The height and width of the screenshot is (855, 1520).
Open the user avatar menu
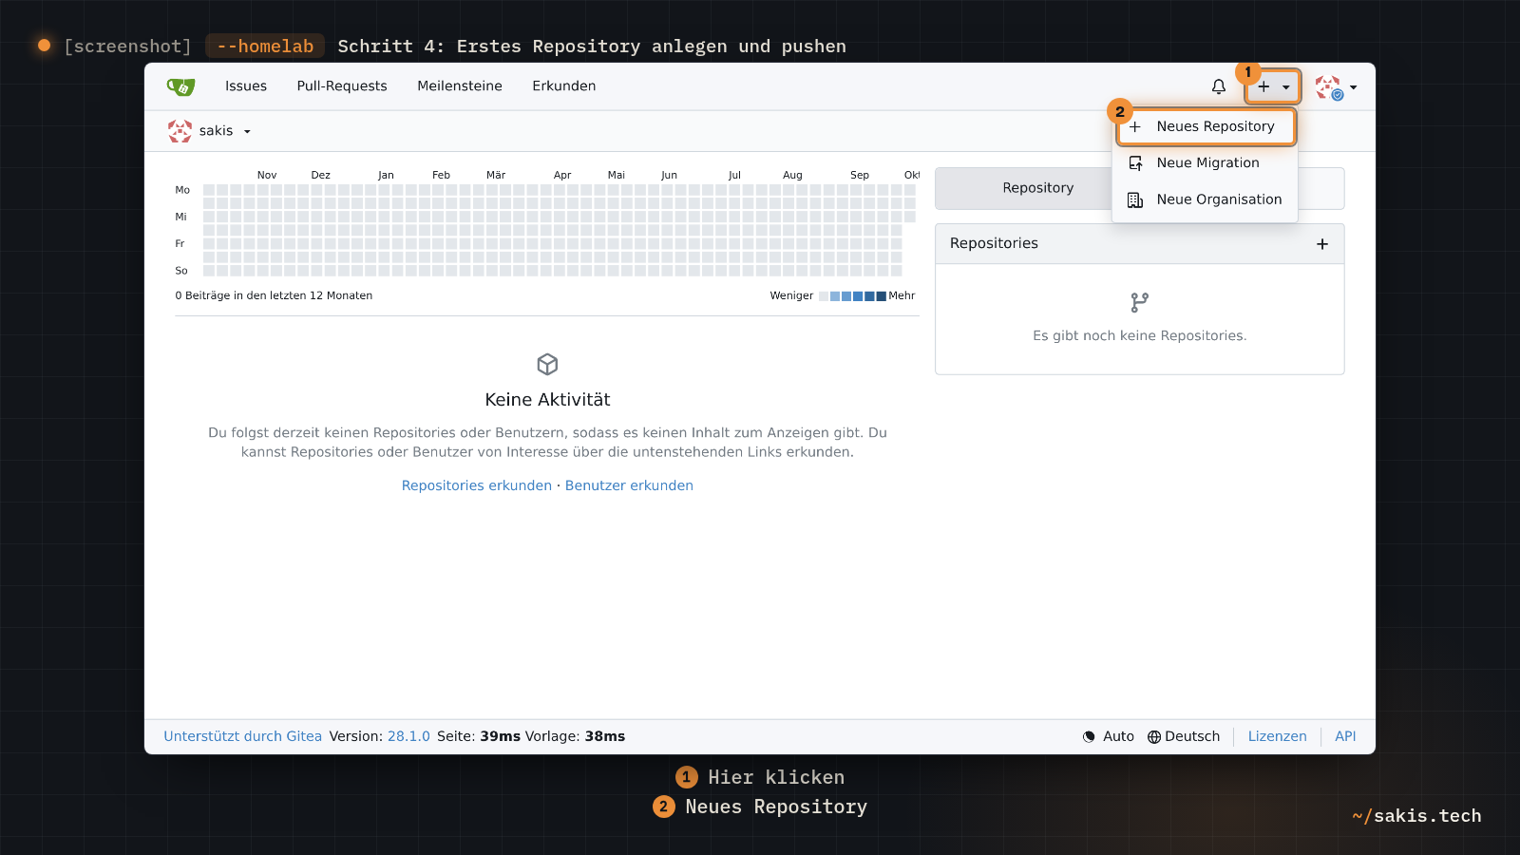pyautogui.click(x=1336, y=87)
